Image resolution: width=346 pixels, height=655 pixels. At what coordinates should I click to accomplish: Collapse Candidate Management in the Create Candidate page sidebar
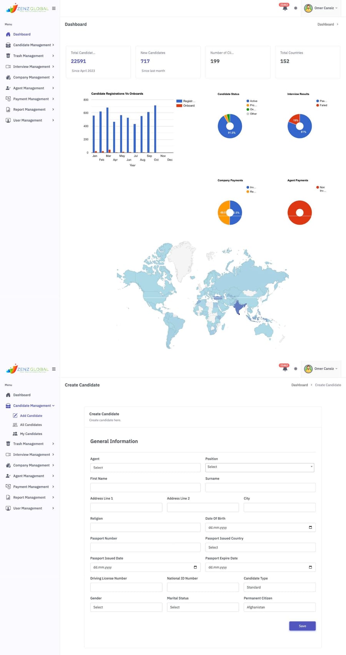30,406
